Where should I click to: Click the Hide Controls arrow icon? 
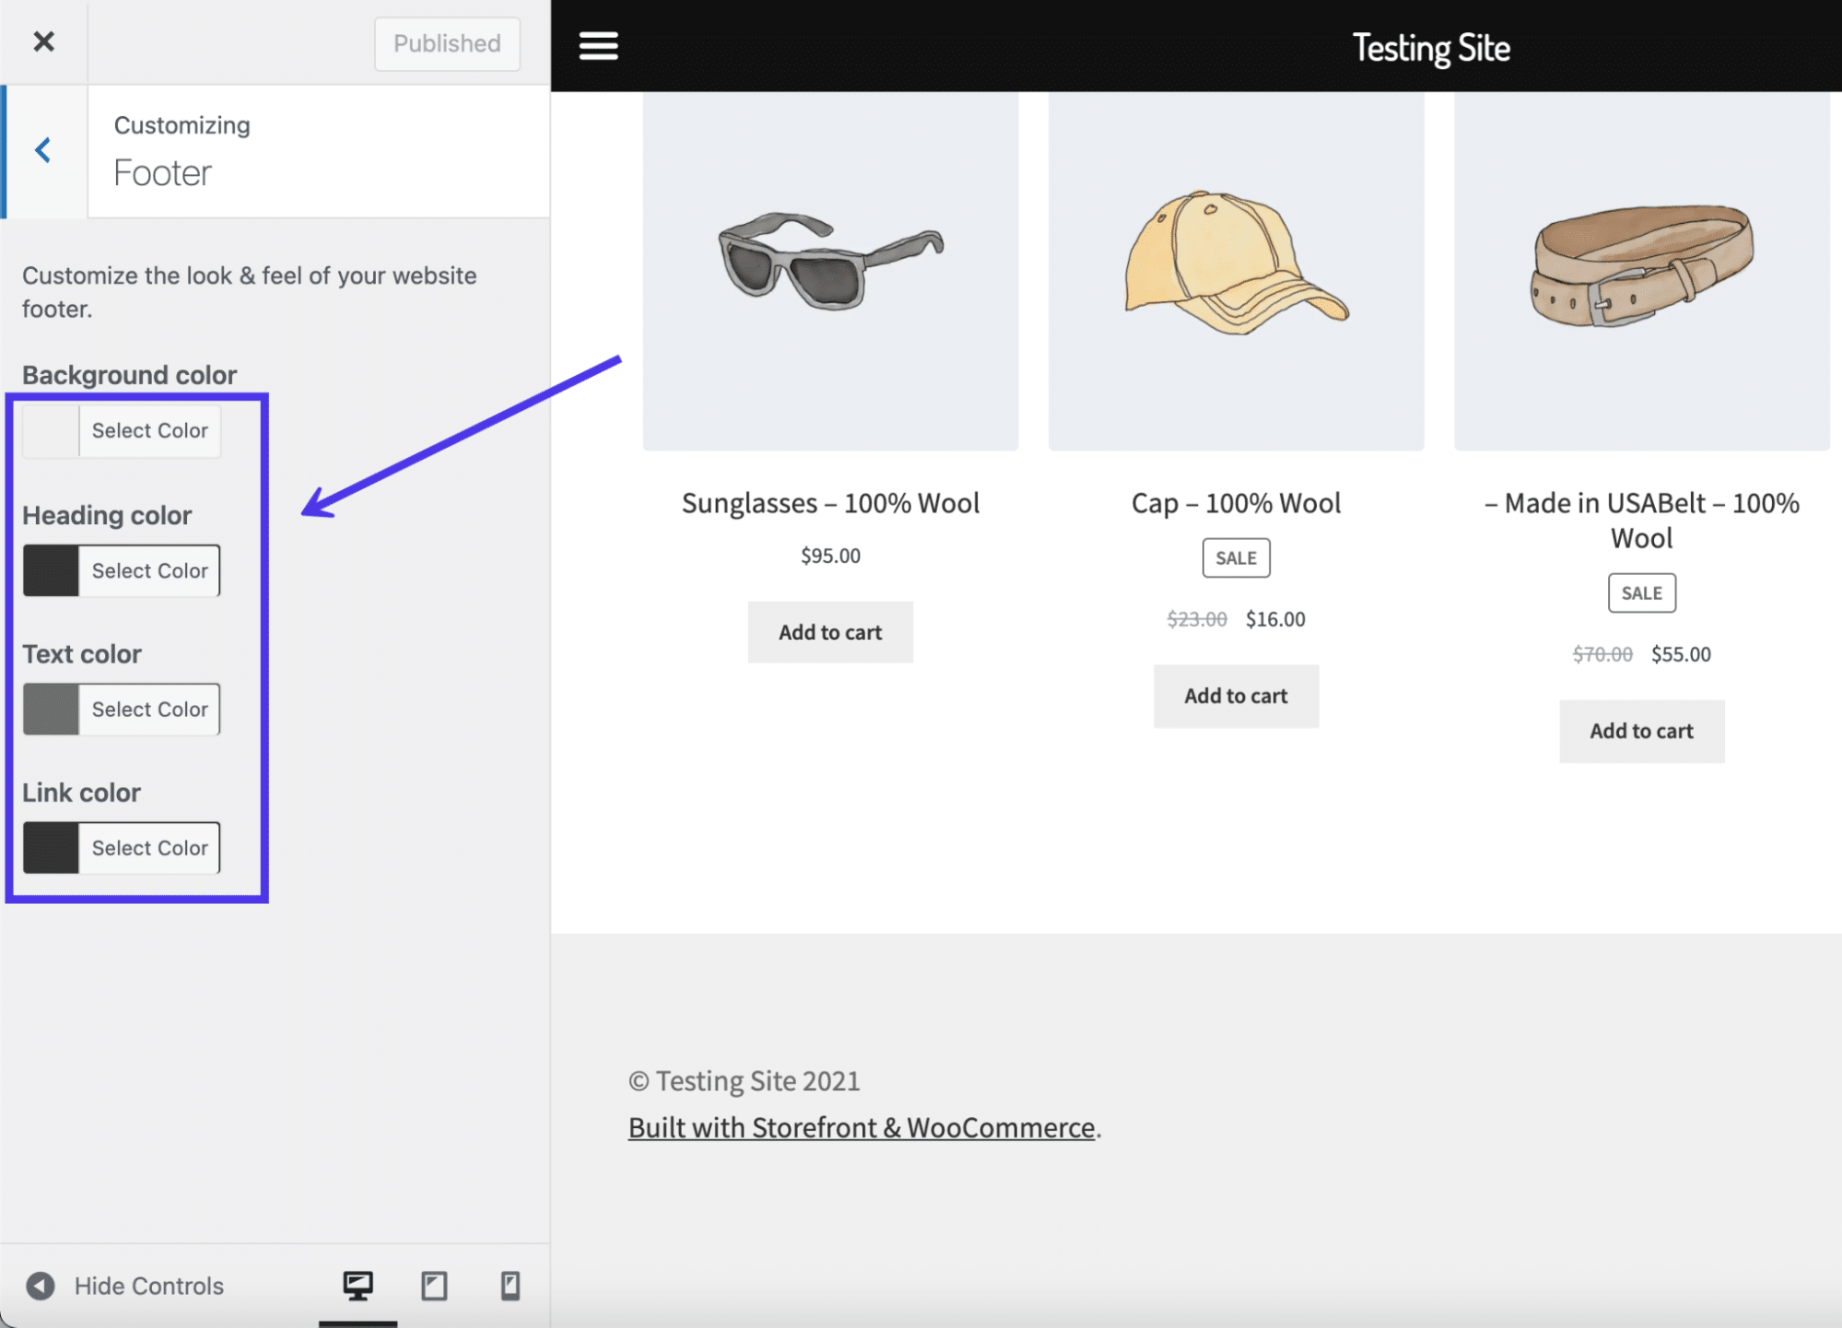point(37,1284)
